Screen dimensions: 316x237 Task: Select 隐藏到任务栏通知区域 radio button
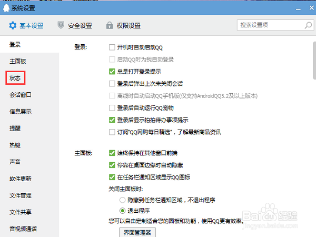pyautogui.click(x=122, y=200)
